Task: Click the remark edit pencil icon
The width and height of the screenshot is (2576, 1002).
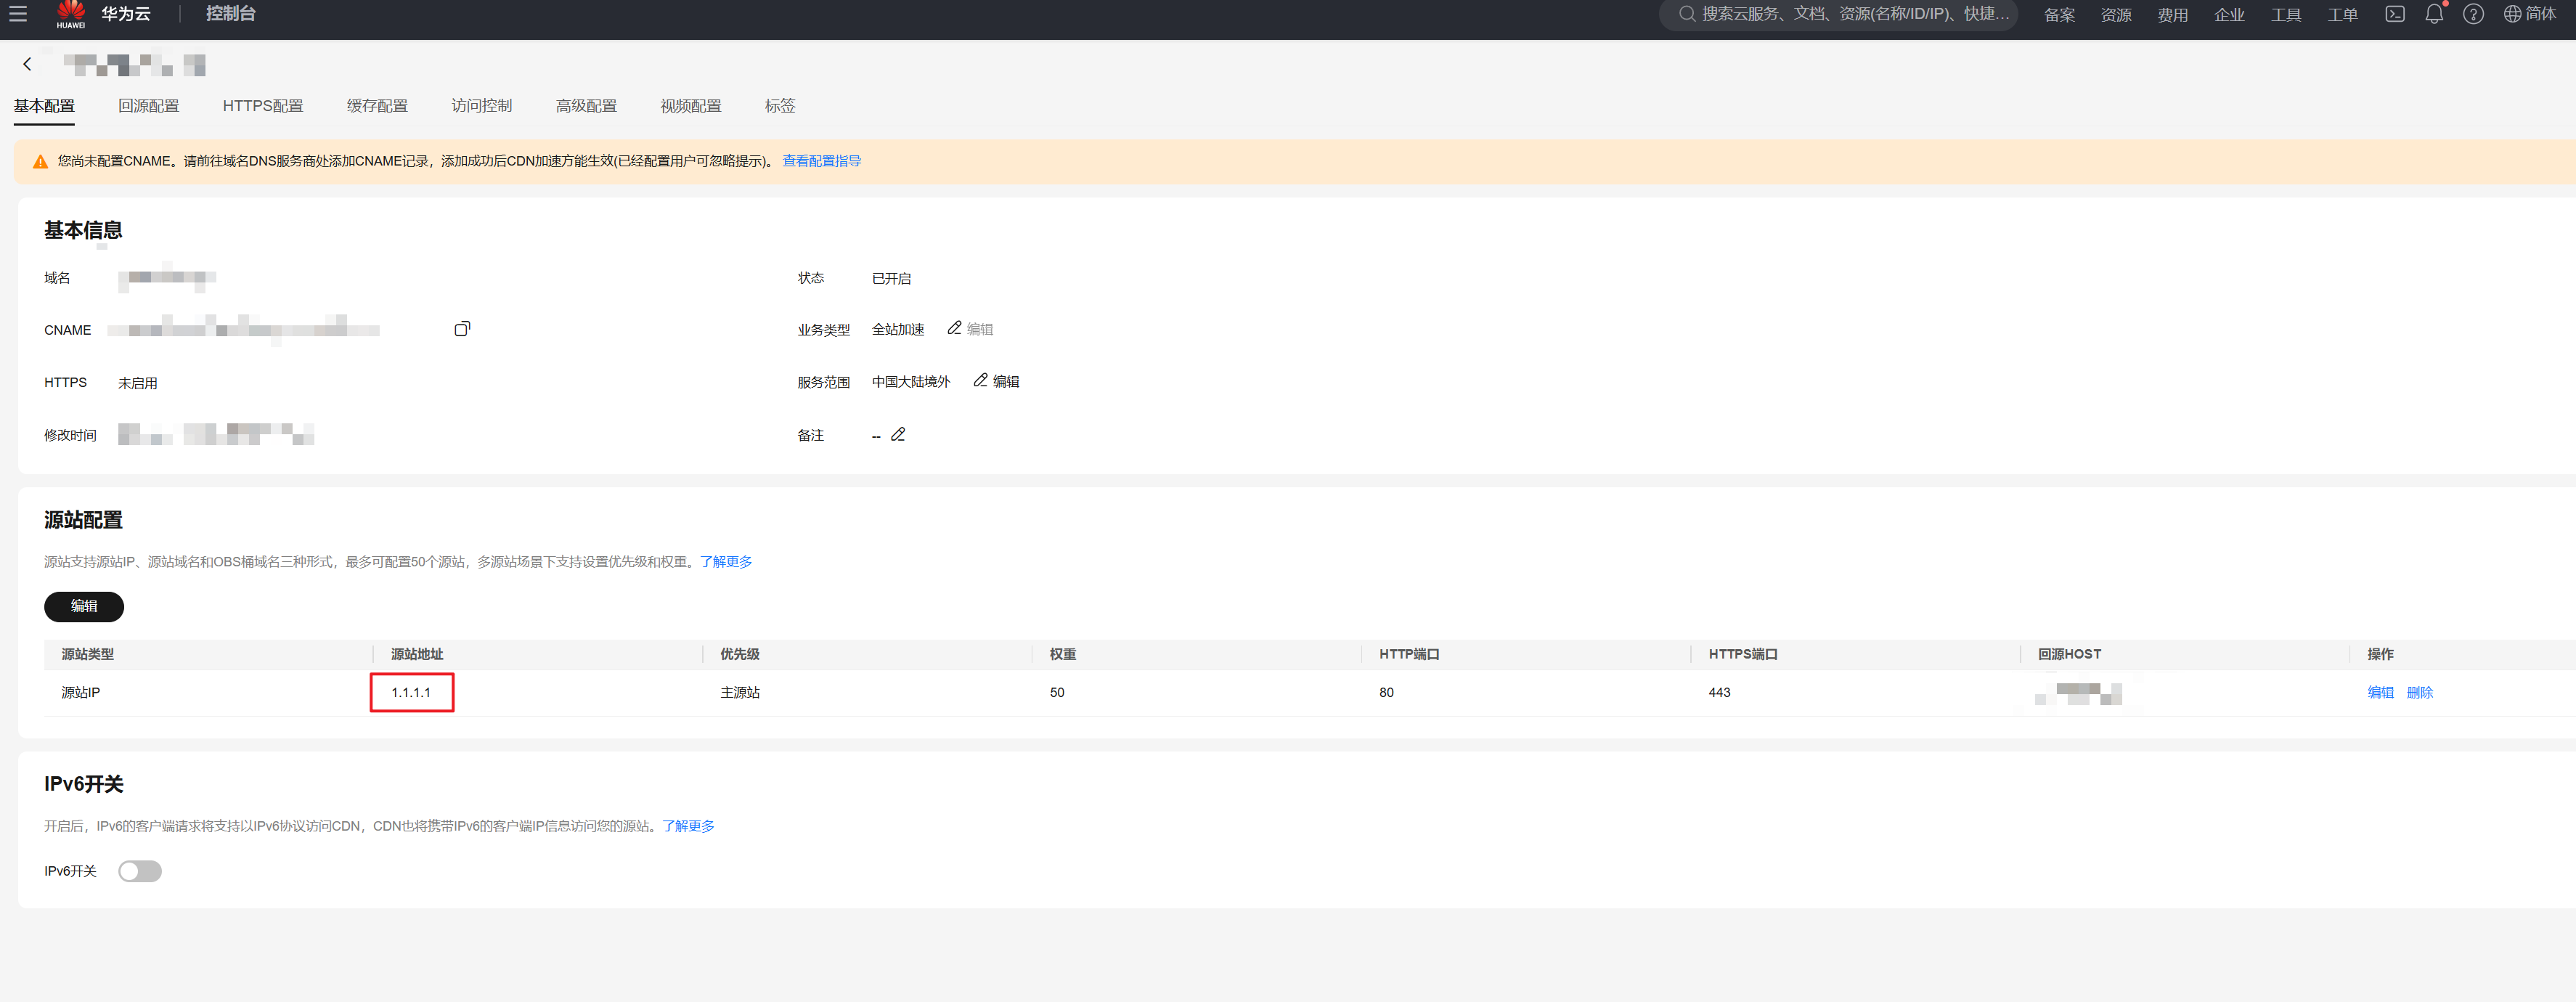Action: click(898, 434)
